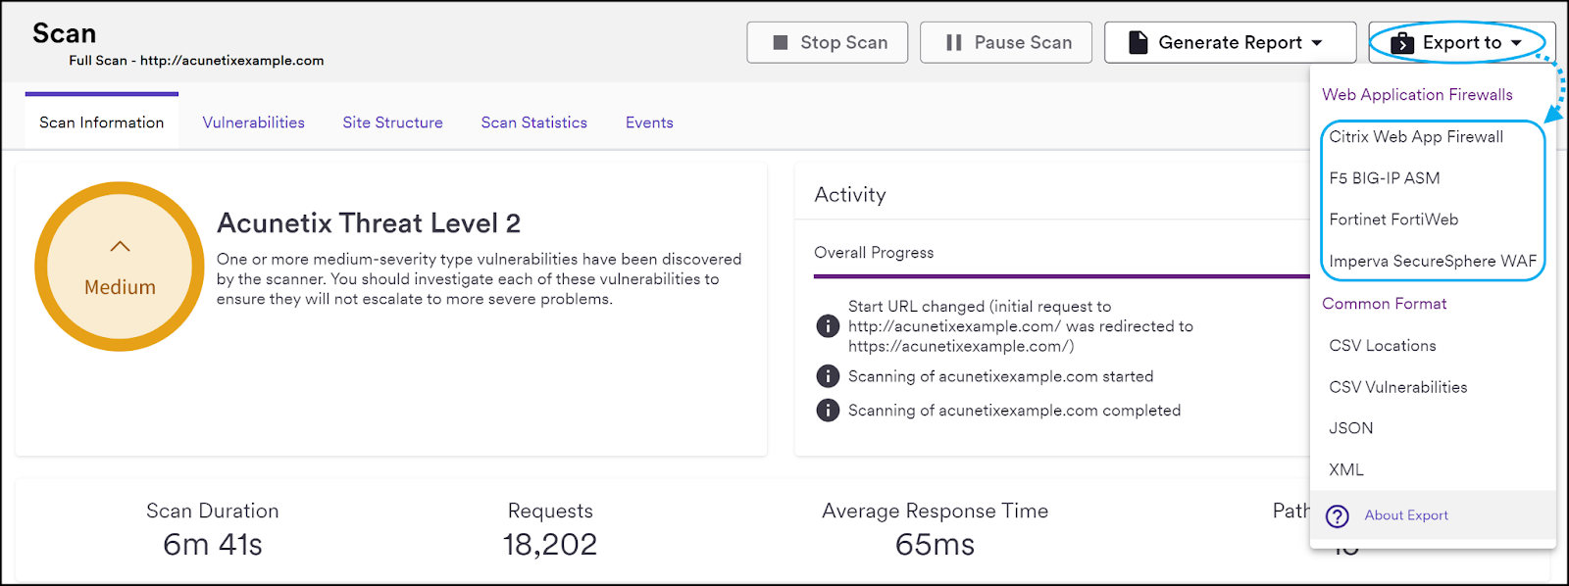
Task: Click the up chevron icon in Medium threat circle
Action: [120, 246]
